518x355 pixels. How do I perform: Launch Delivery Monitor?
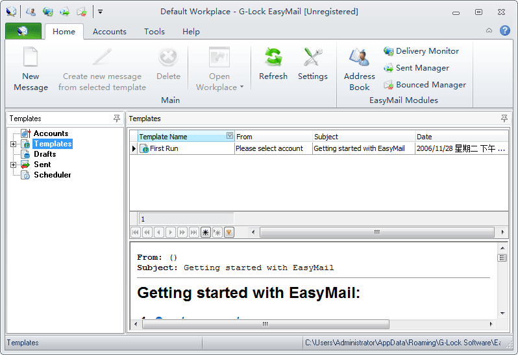421,51
